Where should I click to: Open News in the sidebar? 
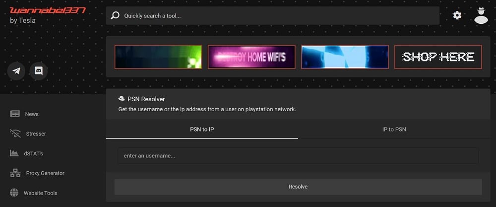[x=32, y=114]
